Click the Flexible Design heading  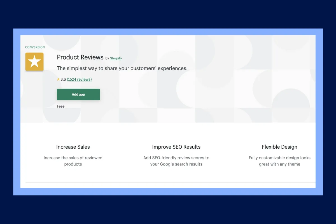coord(280,147)
